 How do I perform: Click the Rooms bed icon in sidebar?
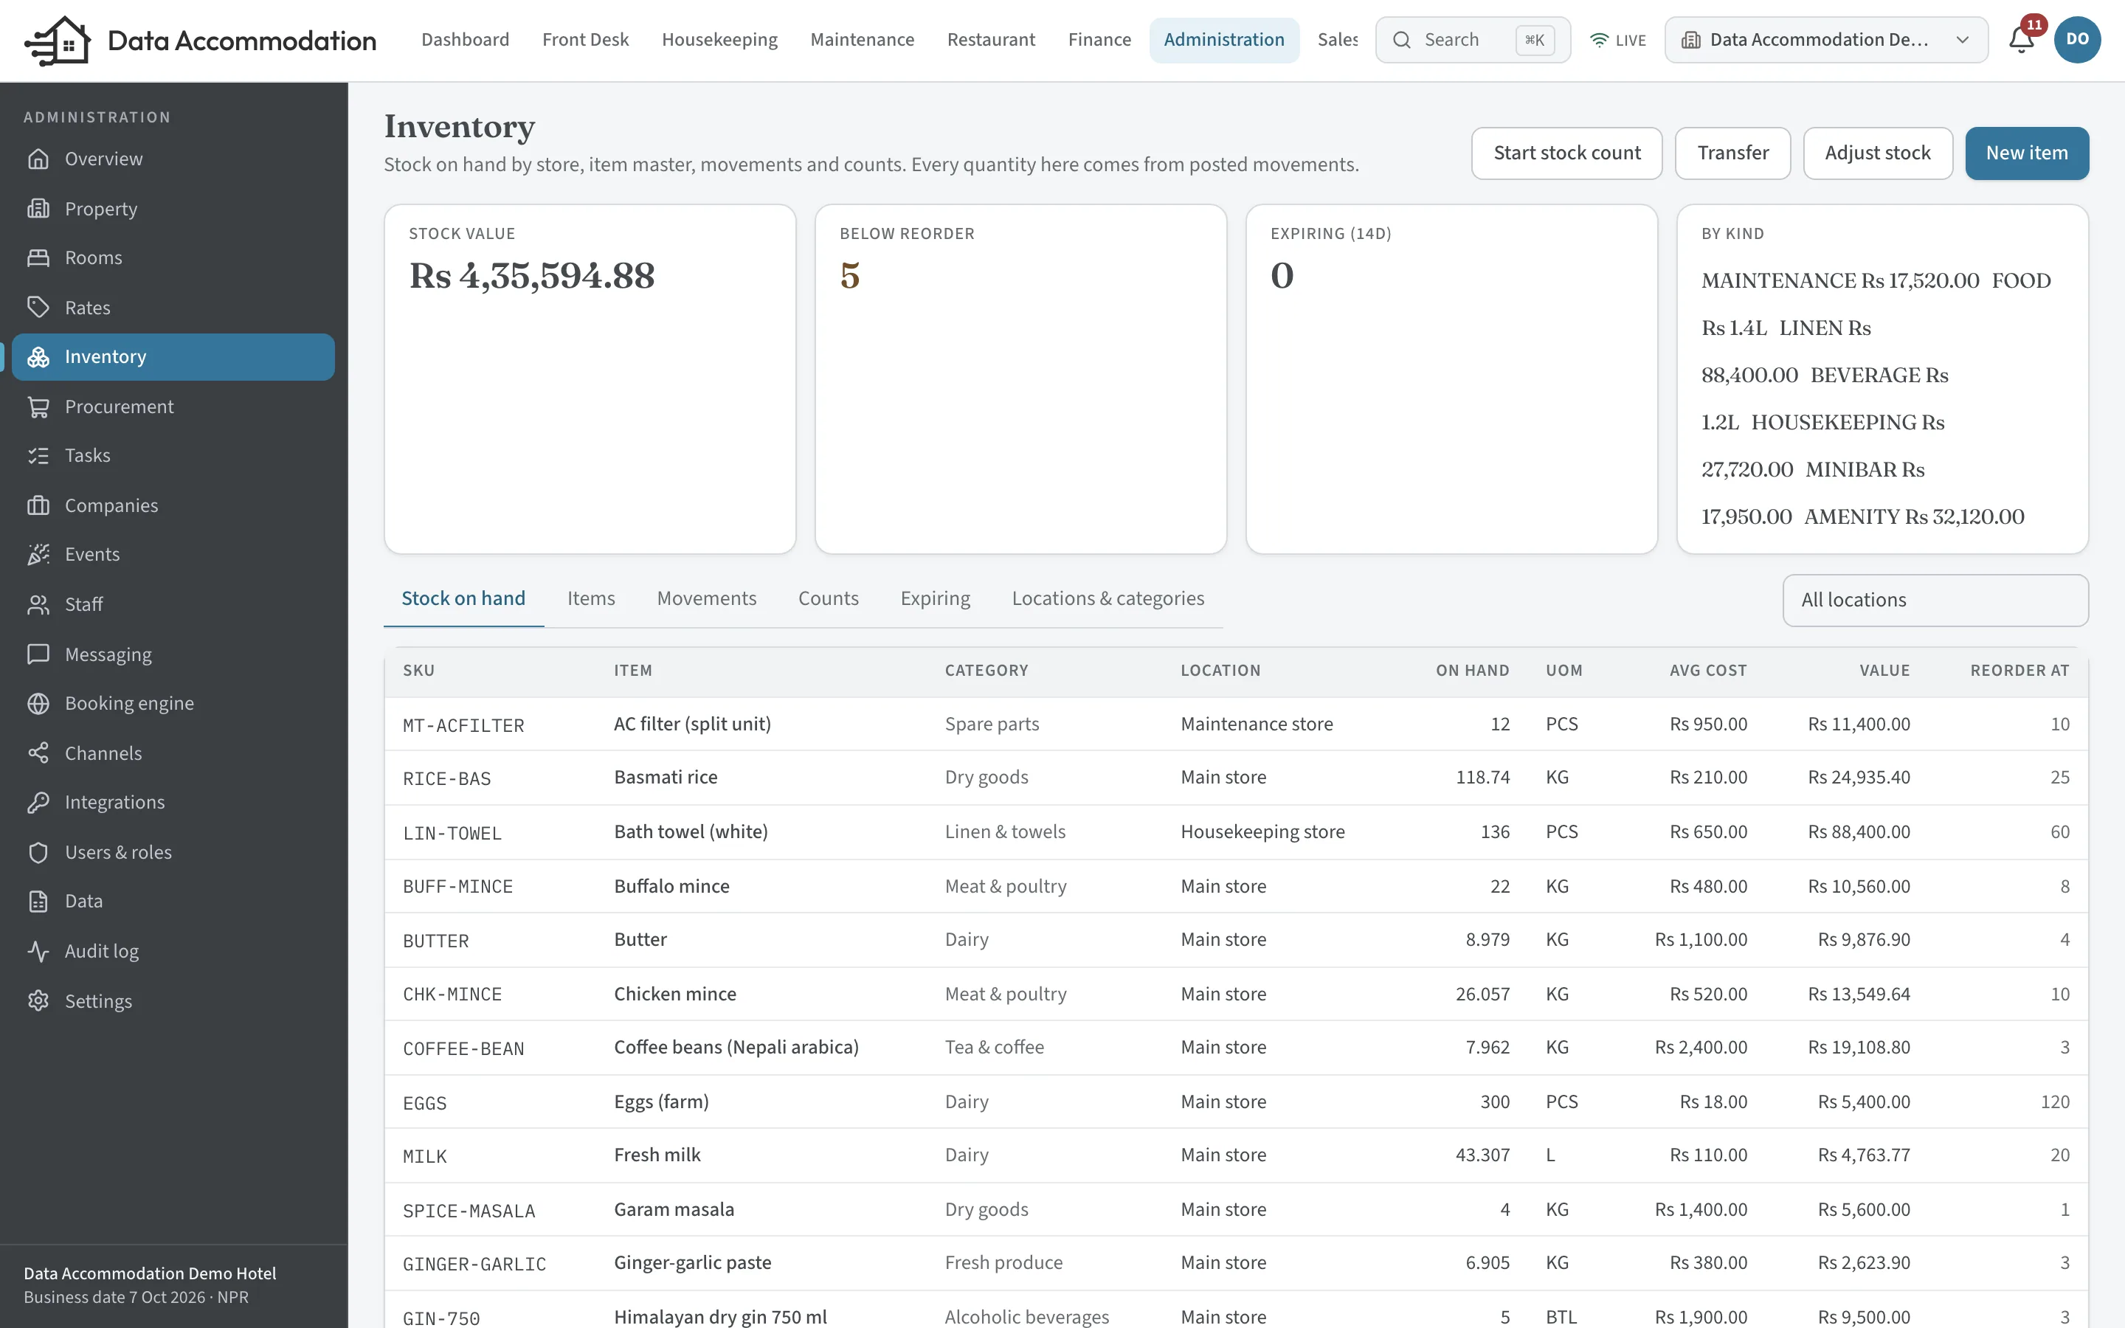tap(38, 257)
